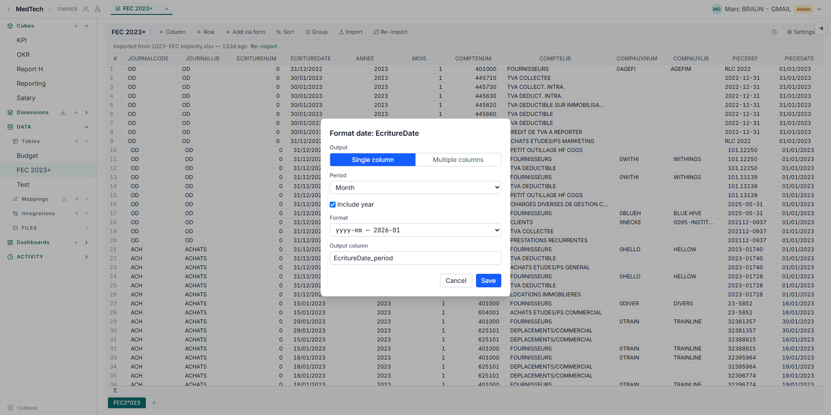Image resolution: width=831 pixels, height=415 pixels.
Task: Add a new mapping
Action: (x=77, y=199)
